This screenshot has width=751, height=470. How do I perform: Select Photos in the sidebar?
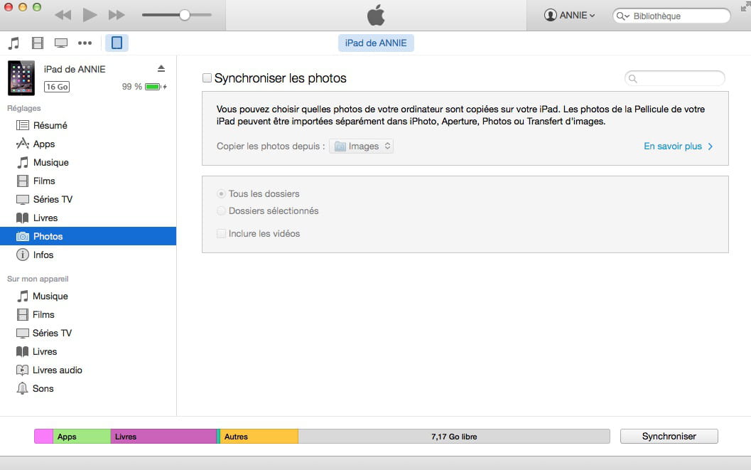tap(88, 236)
